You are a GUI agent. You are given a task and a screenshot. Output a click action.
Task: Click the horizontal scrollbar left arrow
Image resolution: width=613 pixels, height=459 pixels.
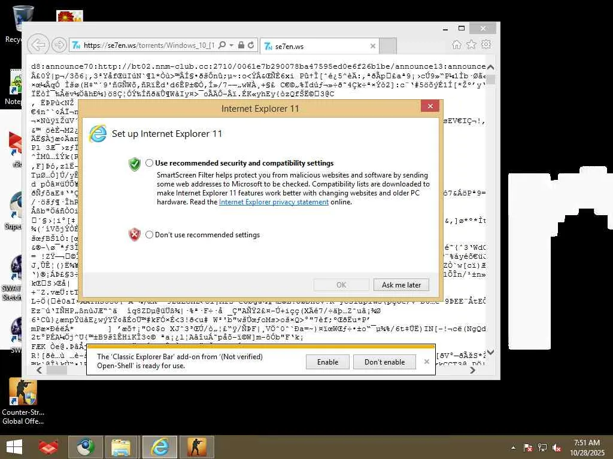click(x=39, y=370)
